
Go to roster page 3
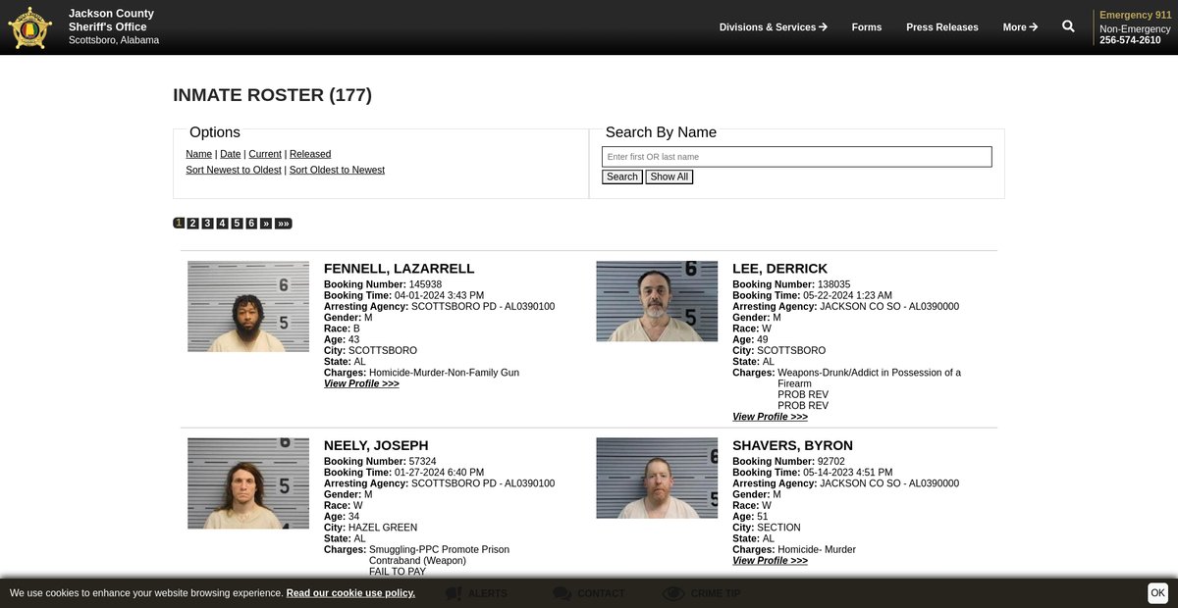point(208,224)
